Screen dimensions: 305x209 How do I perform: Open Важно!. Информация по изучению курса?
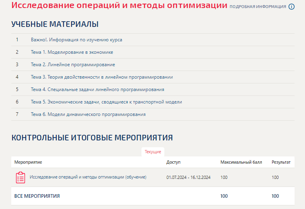(x=76, y=40)
